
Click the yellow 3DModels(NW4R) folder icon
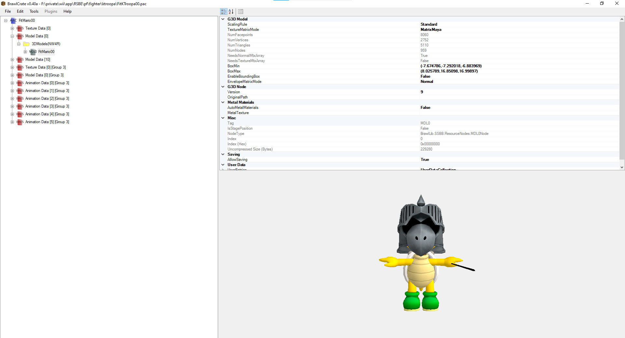[x=26, y=44]
